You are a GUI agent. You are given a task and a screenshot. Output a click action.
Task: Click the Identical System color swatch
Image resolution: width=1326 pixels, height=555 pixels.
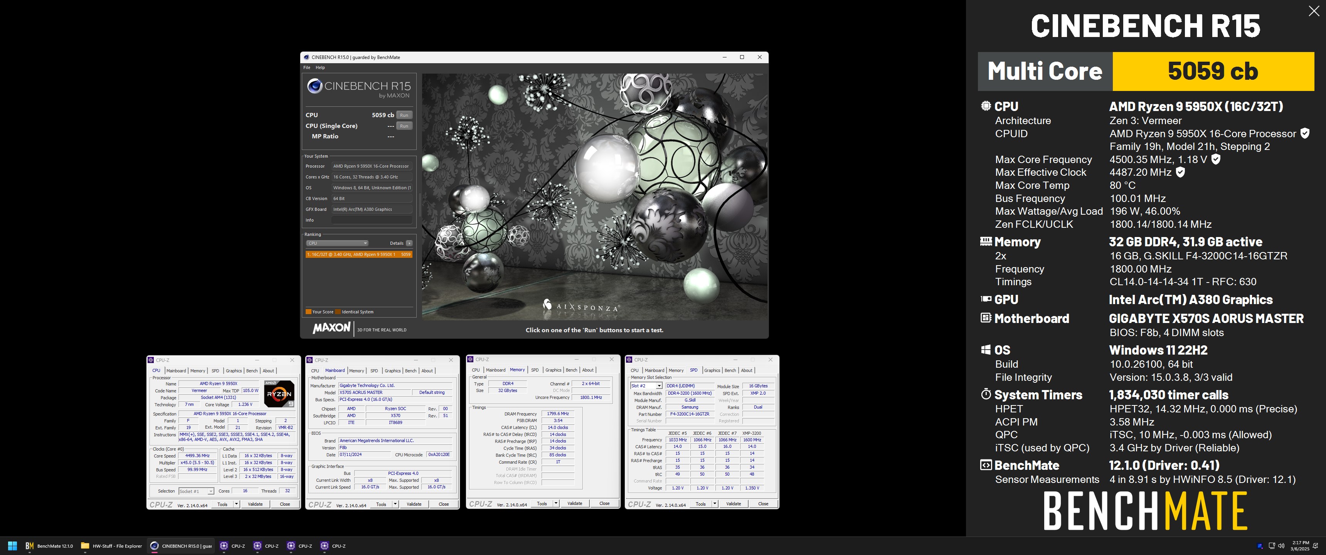338,311
